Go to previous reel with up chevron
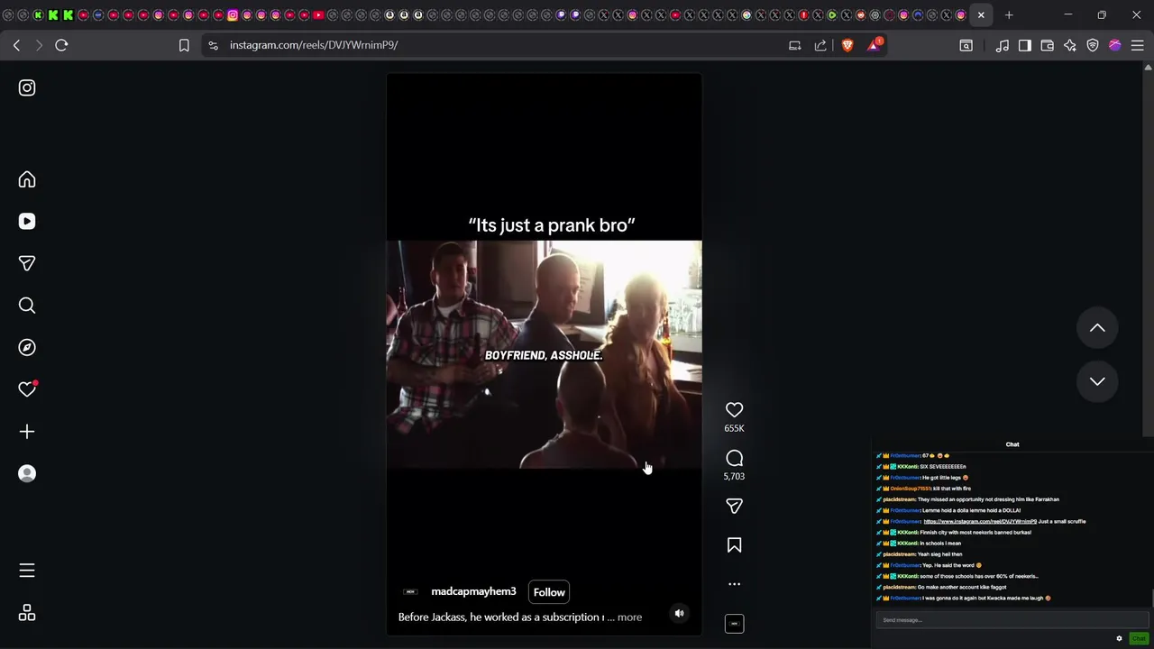This screenshot has width=1154, height=649. click(1097, 328)
